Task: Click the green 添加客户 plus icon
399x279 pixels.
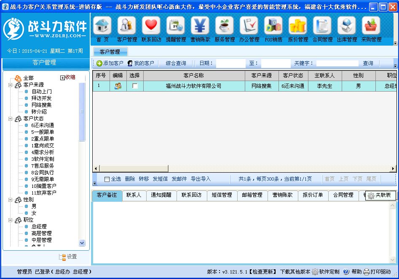Action: (x=99, y=63)
